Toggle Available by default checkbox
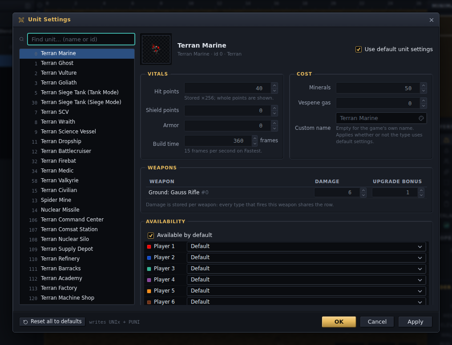 [151, 235]
